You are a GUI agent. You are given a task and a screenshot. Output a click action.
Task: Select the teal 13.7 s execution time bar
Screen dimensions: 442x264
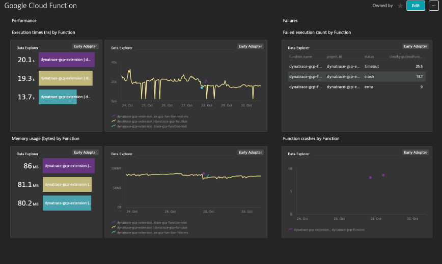(58, 97)
